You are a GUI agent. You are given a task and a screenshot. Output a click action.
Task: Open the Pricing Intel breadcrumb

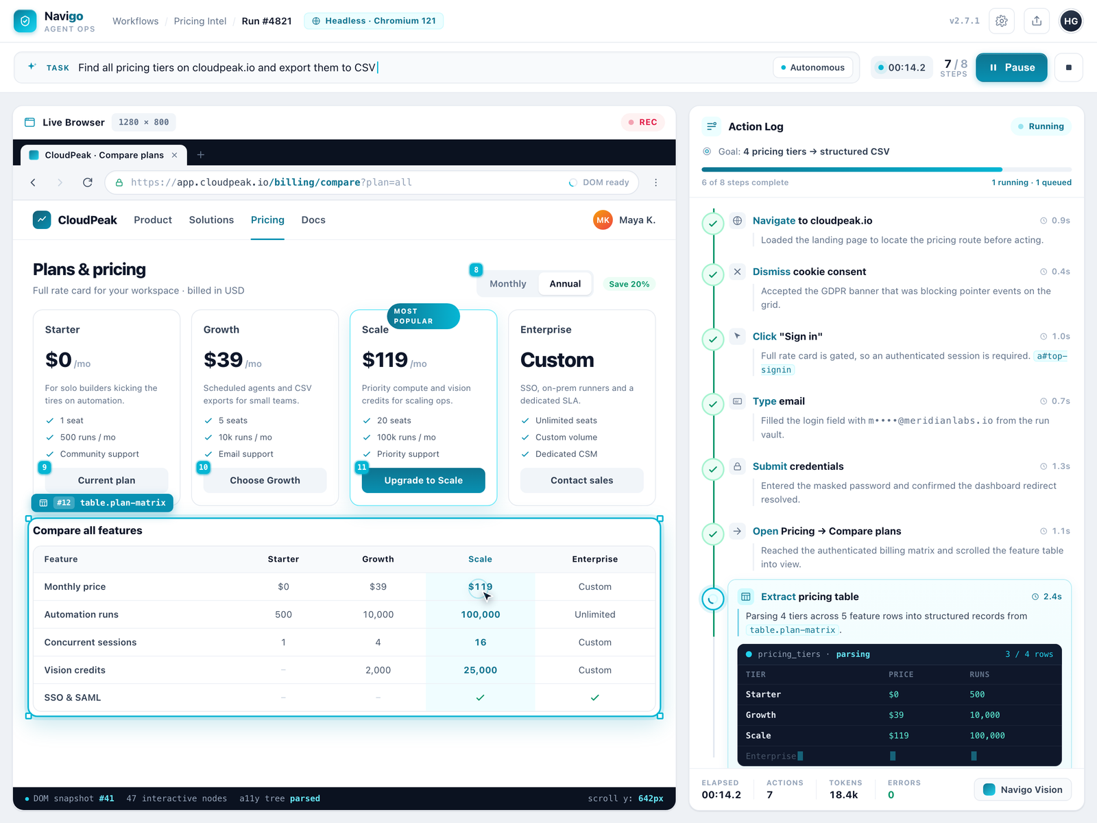click(x=200, y=21)
